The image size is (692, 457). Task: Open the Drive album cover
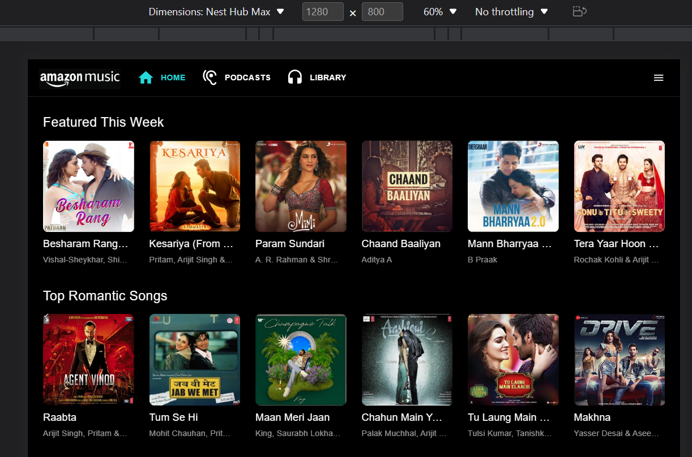620,360
